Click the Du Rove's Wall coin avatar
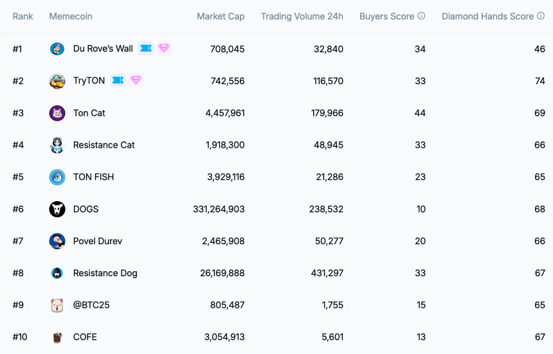The width and height of the screenshot is (553, 354). [x=57, y=49]
